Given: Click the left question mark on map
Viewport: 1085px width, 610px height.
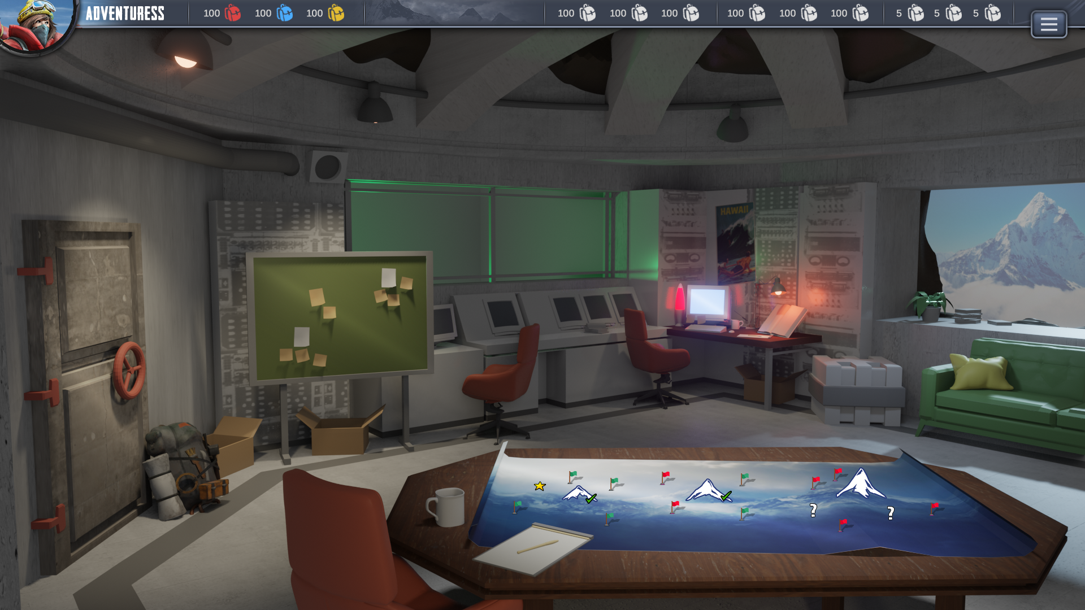Looking at the screenshot, I should (813, 511).
